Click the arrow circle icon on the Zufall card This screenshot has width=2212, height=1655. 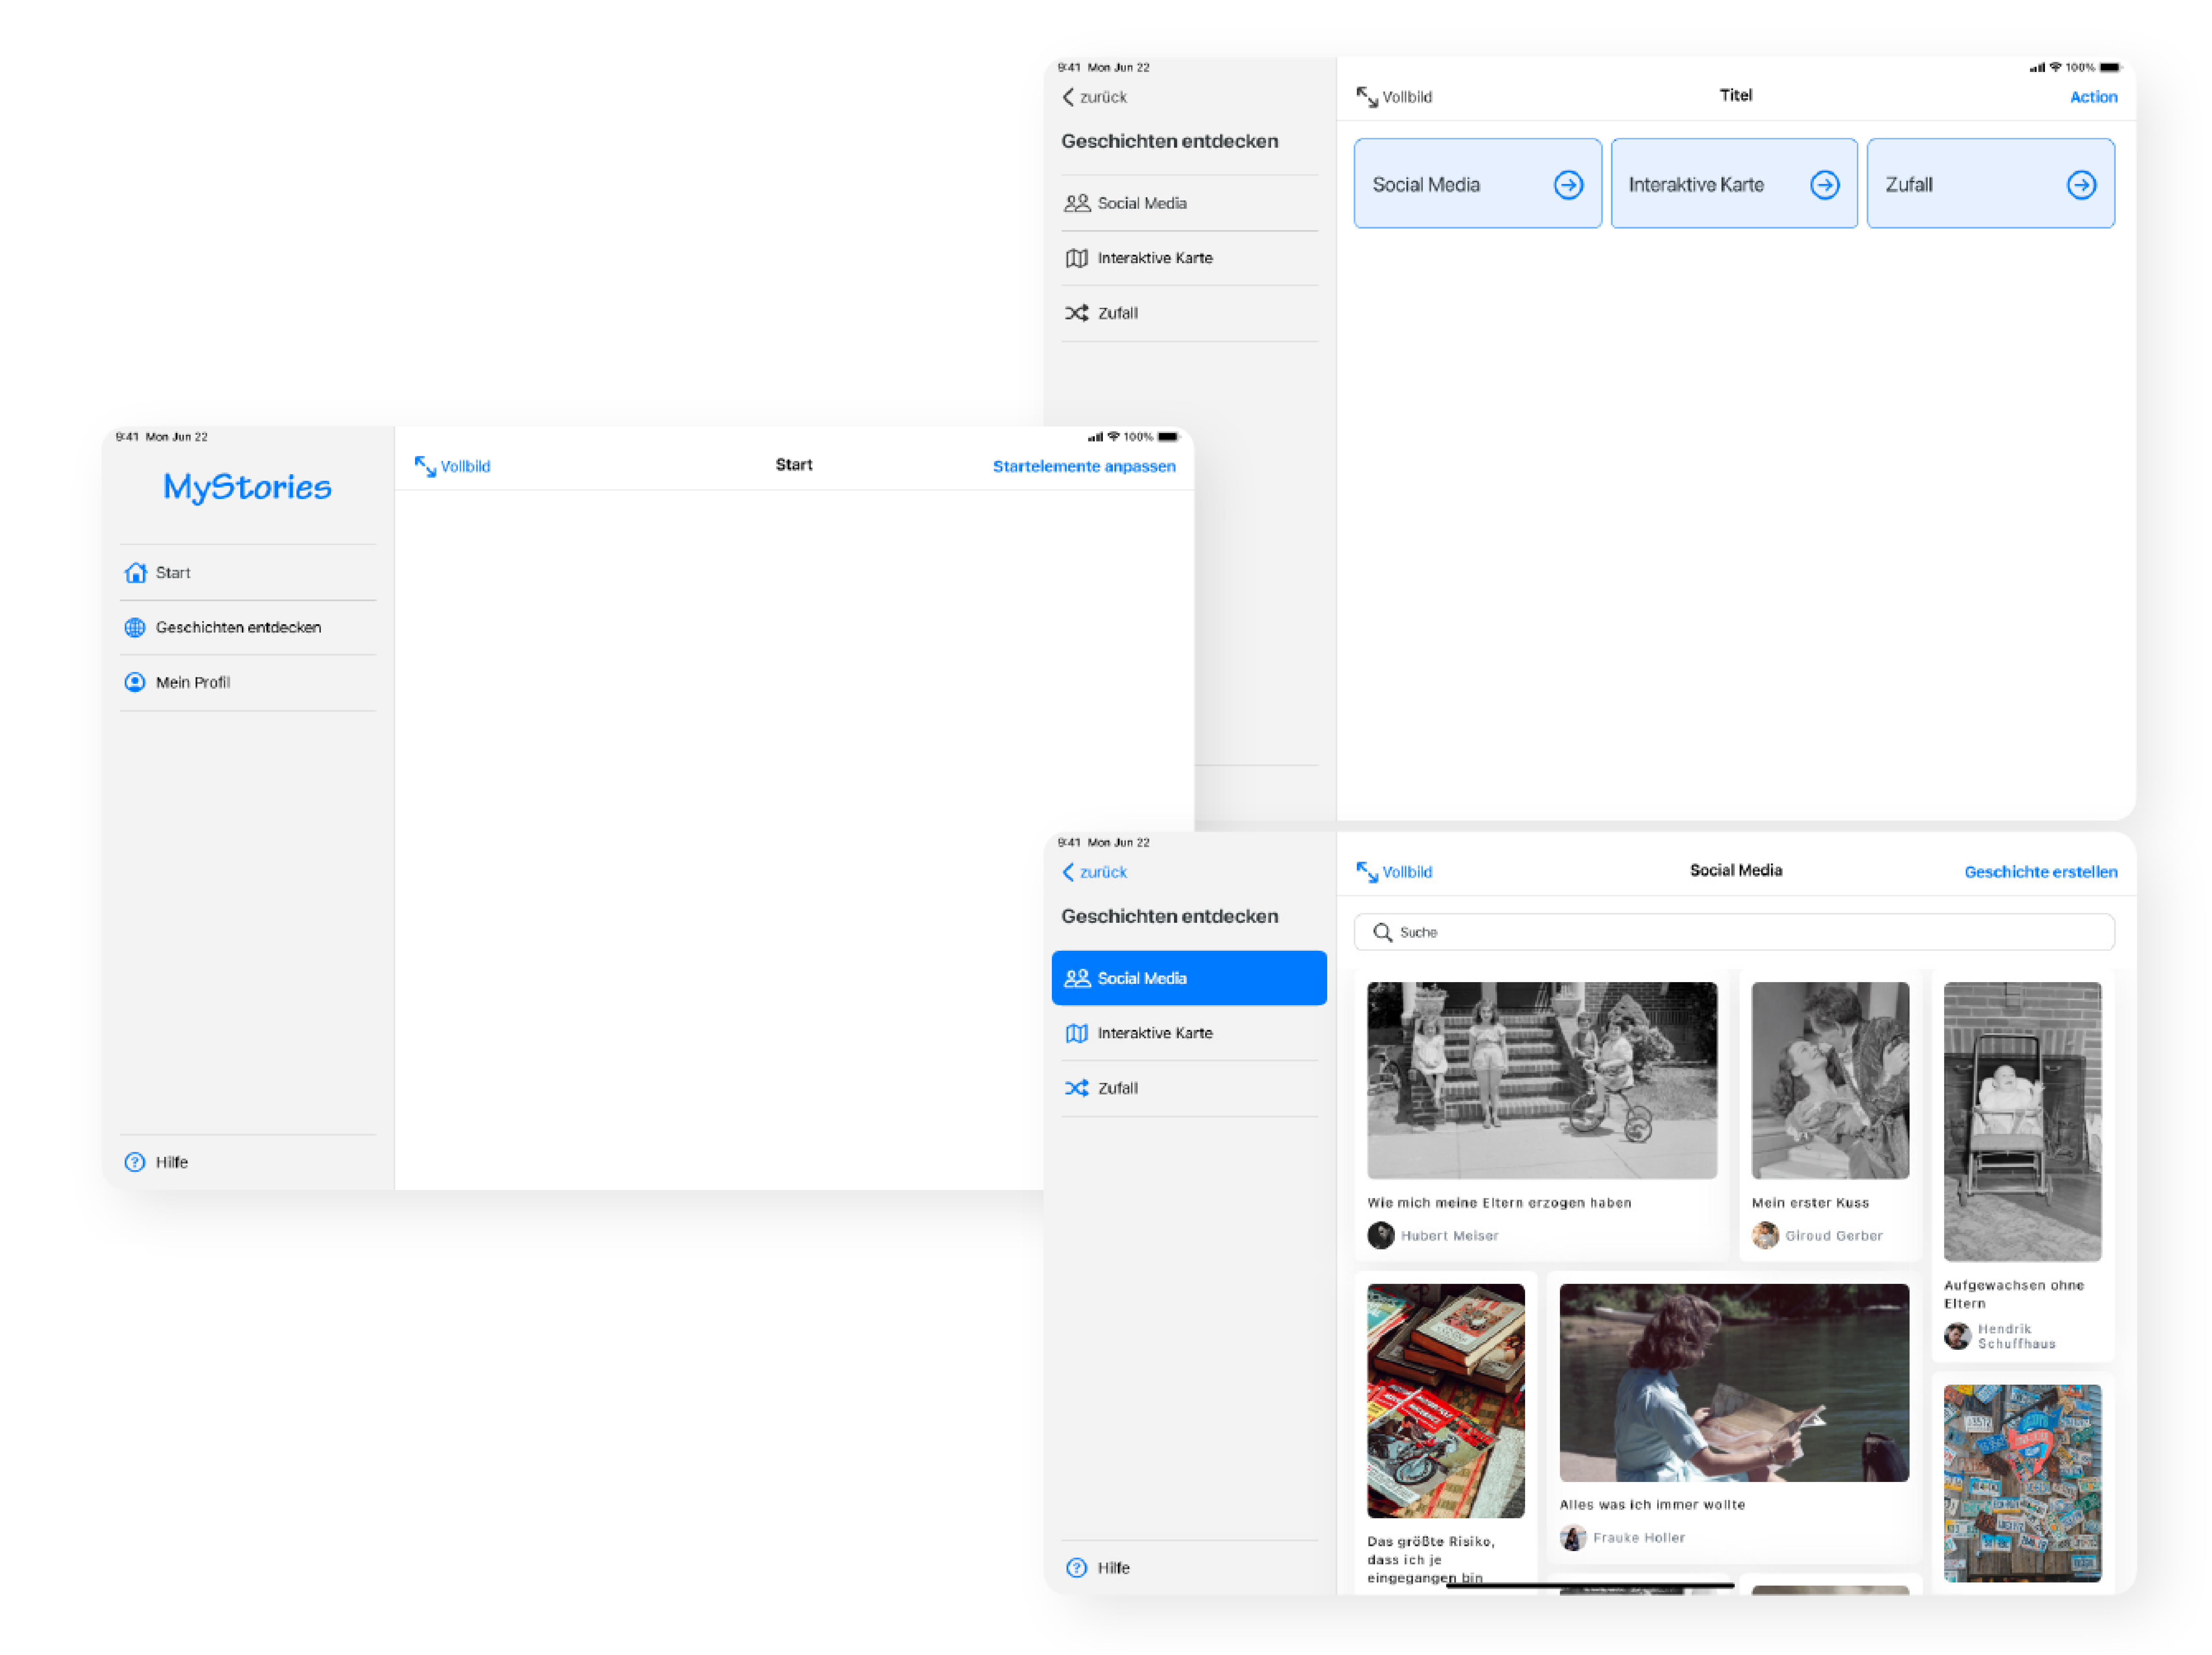click(2081, 185)
